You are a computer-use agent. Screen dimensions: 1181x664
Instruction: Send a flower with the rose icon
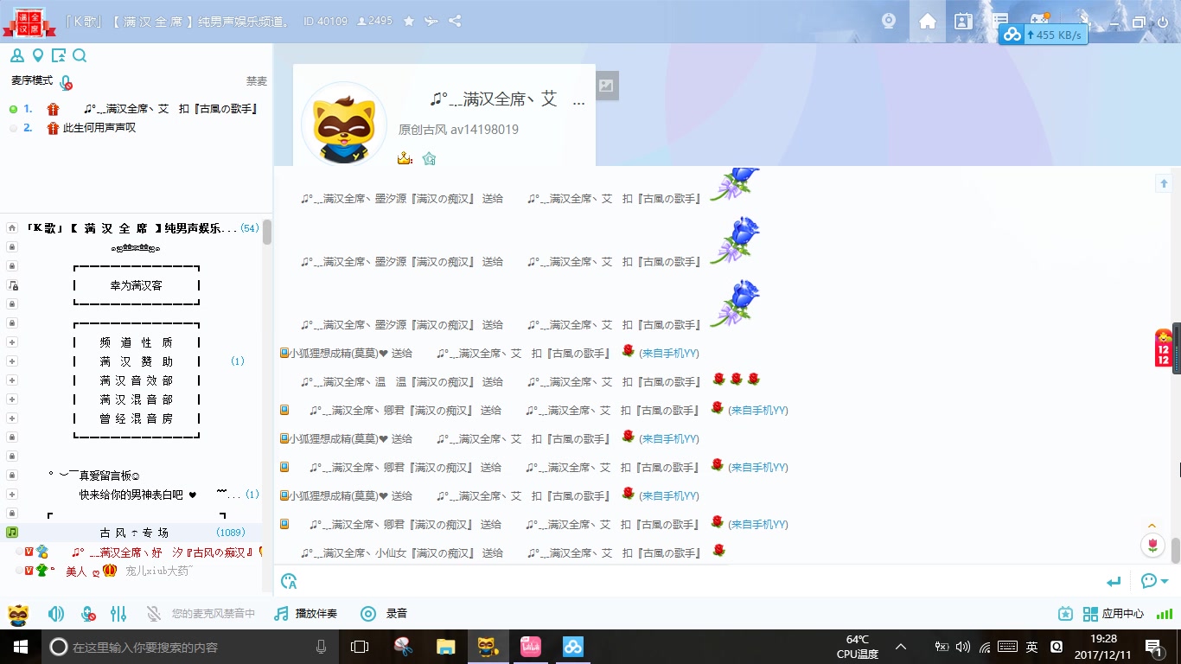(1152, 545)
